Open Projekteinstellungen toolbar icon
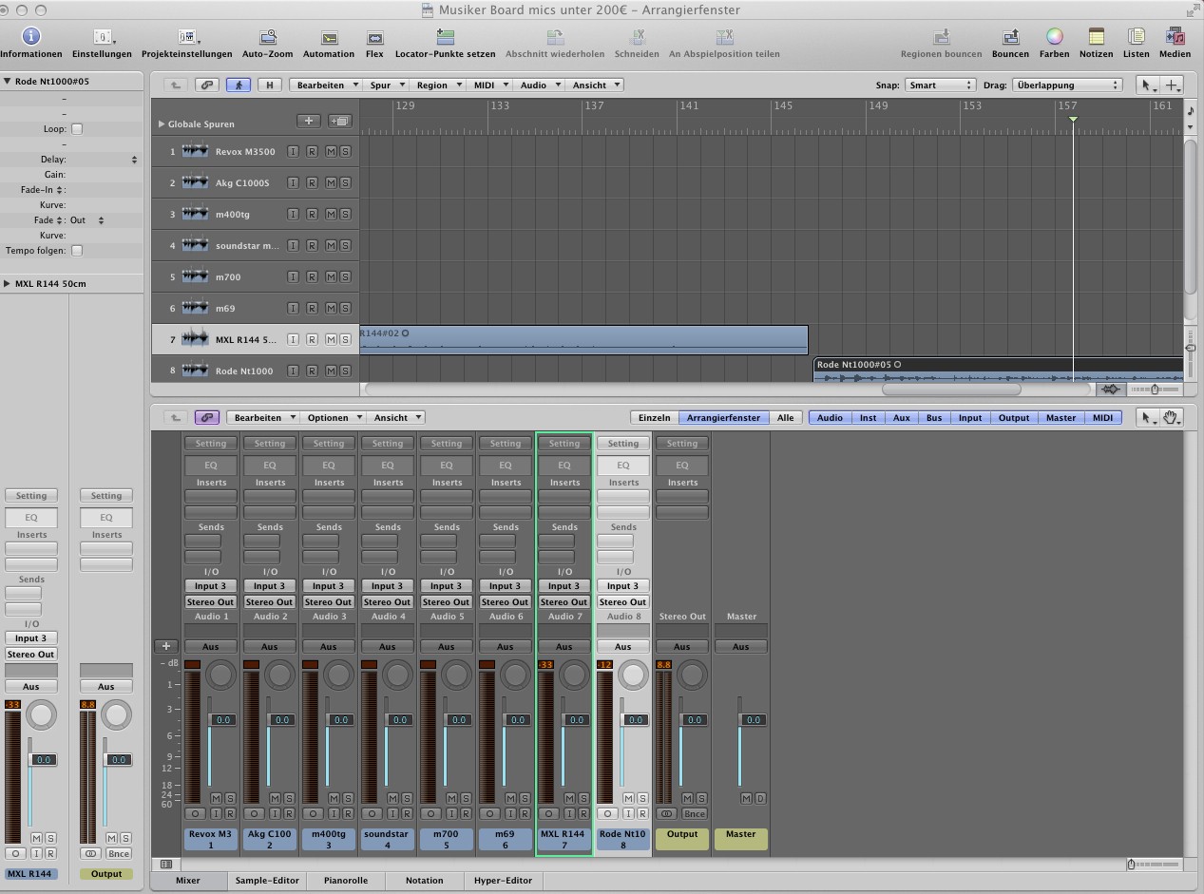This screenshot has height=894, width=1204. [x=186, y=37]
